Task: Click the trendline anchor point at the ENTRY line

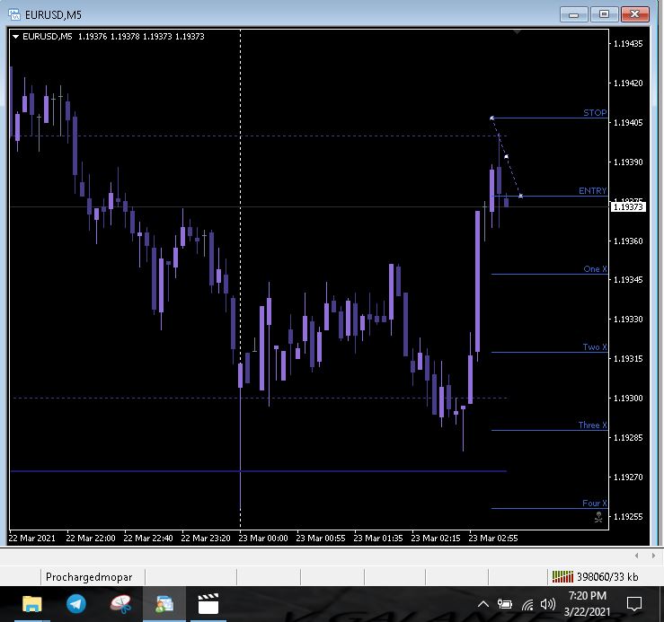Action: point(520,196)
